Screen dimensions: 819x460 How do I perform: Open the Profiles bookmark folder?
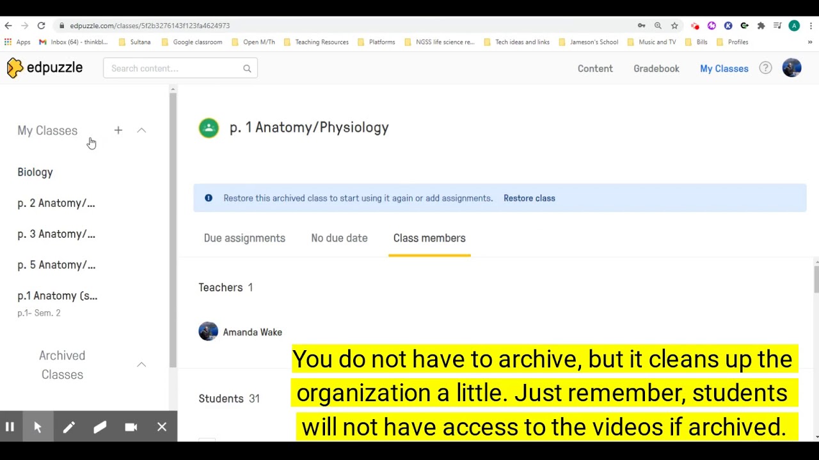pyautogui.click(x=733, y=42)
